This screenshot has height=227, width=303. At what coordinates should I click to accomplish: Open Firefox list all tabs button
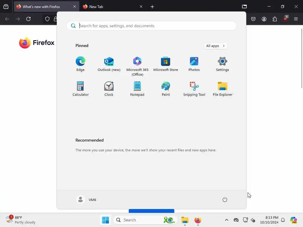pos(244,7)
